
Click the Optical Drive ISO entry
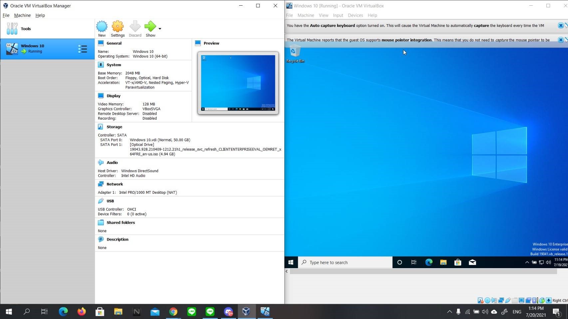[x=205, y=150]
